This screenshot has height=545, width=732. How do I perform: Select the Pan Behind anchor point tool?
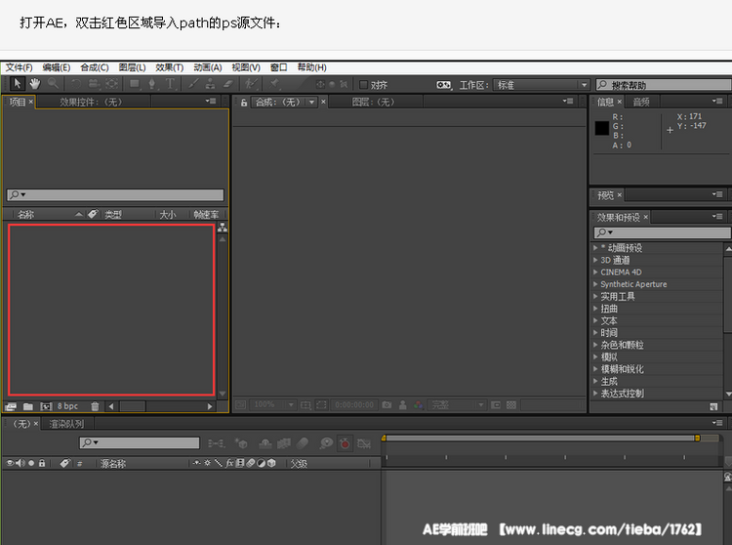pyautogui.click(x=111, y=84)
